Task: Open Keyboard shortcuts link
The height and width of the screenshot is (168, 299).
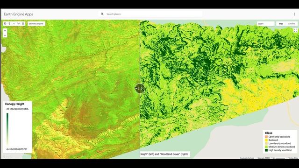Action: 247,158
